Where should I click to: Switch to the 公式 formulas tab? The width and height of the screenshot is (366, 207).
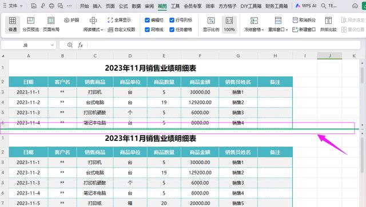[x=123, y=6]
